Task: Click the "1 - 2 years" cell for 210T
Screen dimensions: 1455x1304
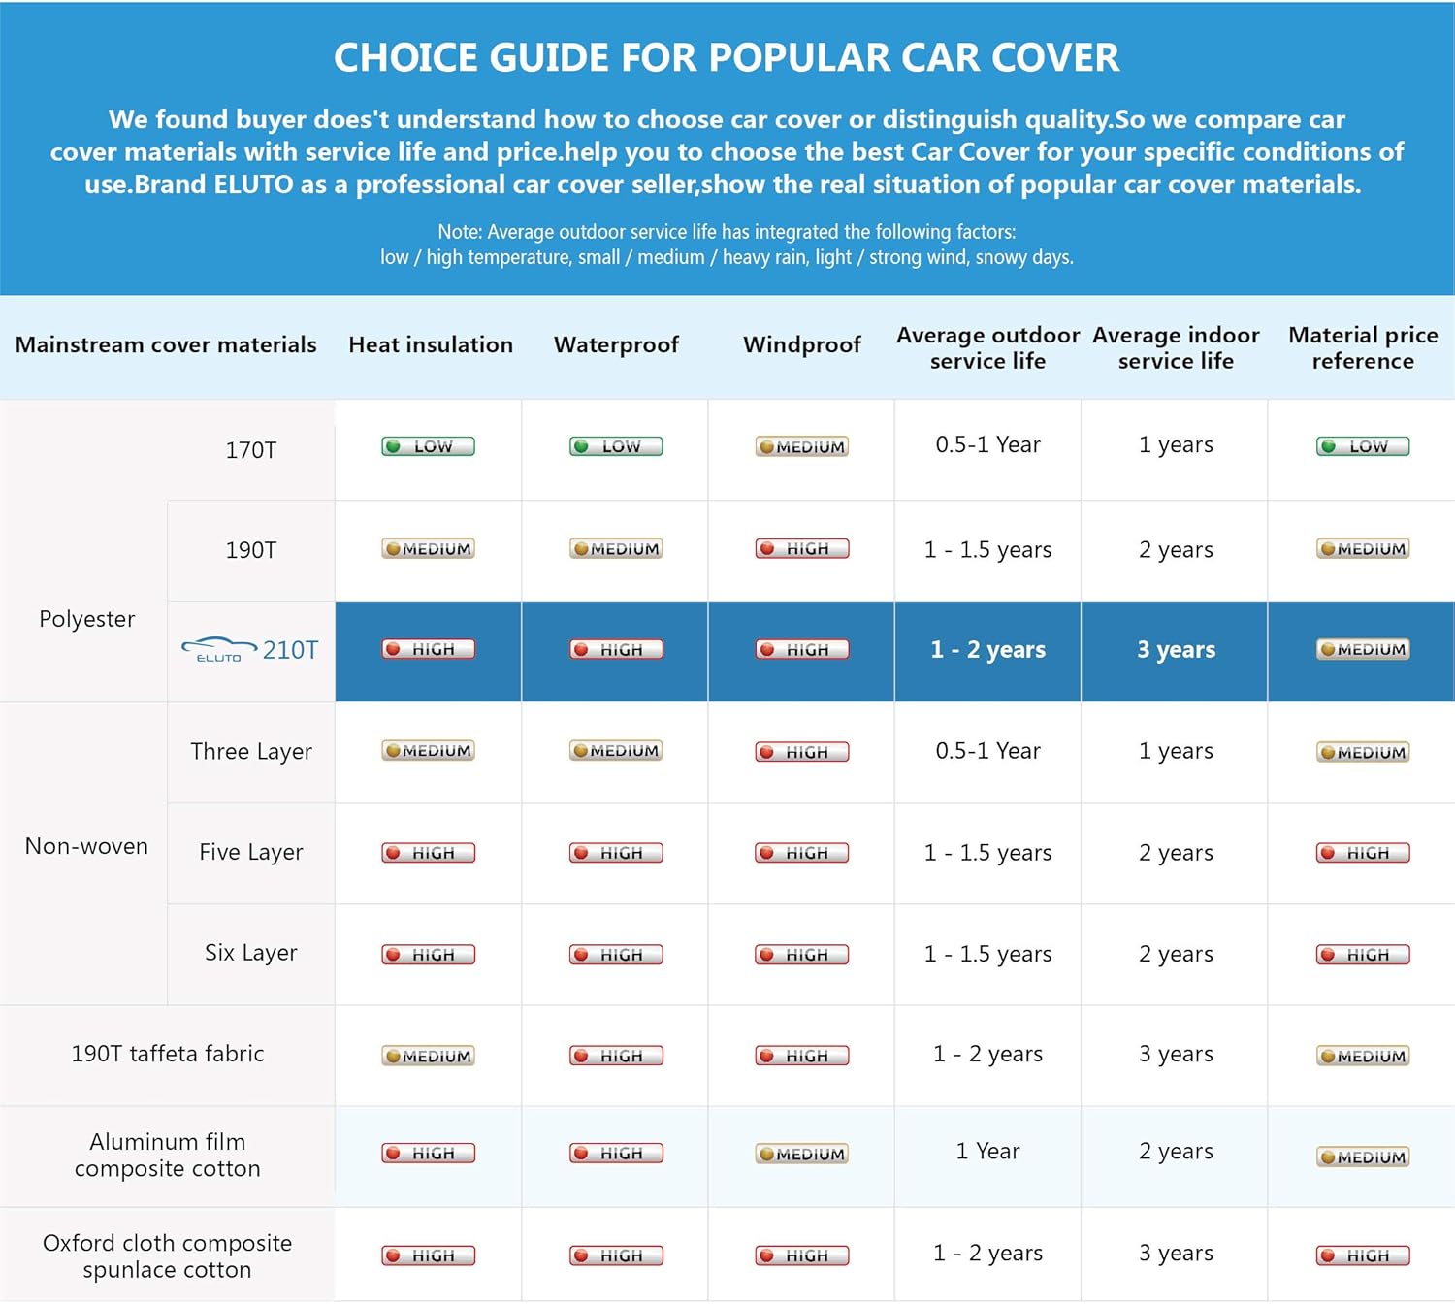Action: tap(987, 650)
